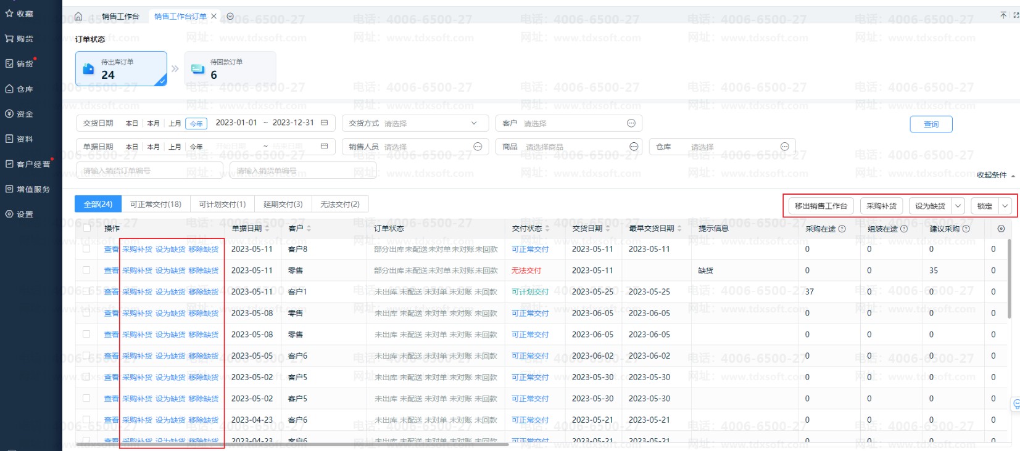Viewport: 1020px width, 451px height.
Task: Toggle the select-all checkbox in table header
Action: [x=86, y=228]
